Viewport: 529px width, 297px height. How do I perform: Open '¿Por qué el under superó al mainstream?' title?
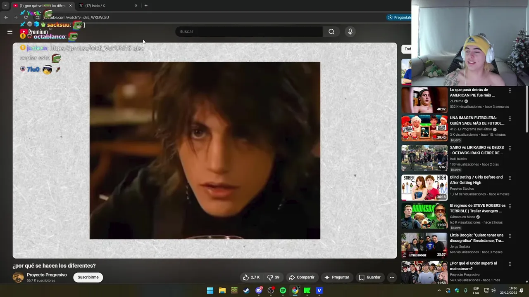[x=474, y=266]
